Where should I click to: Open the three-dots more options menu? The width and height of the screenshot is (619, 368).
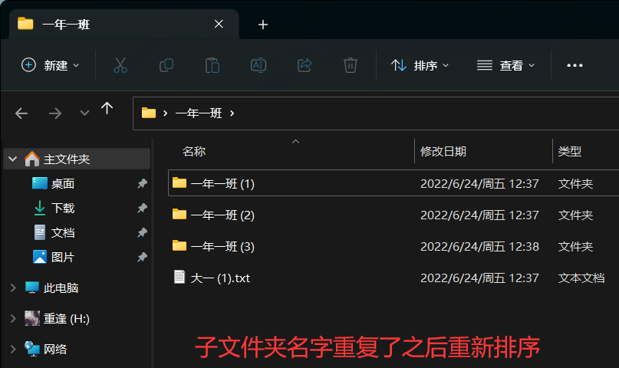point(575,65)
